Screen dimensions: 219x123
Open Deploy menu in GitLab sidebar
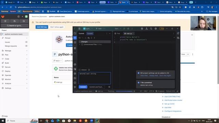[14, 71]
